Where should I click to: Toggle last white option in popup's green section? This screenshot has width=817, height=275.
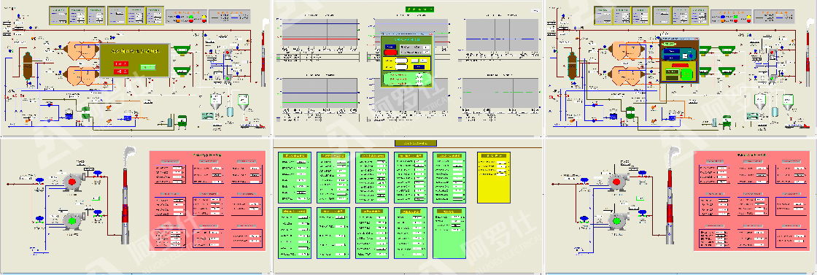[419, 83]
